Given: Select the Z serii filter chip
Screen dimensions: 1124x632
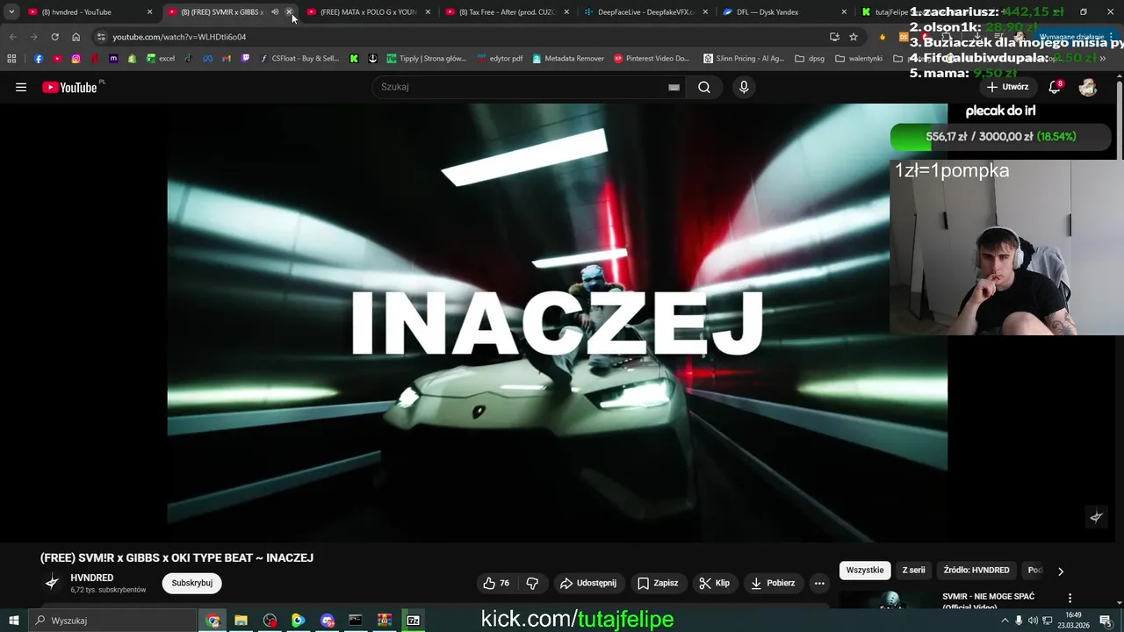Looking at the screenshot, I should tap(913, 571).
